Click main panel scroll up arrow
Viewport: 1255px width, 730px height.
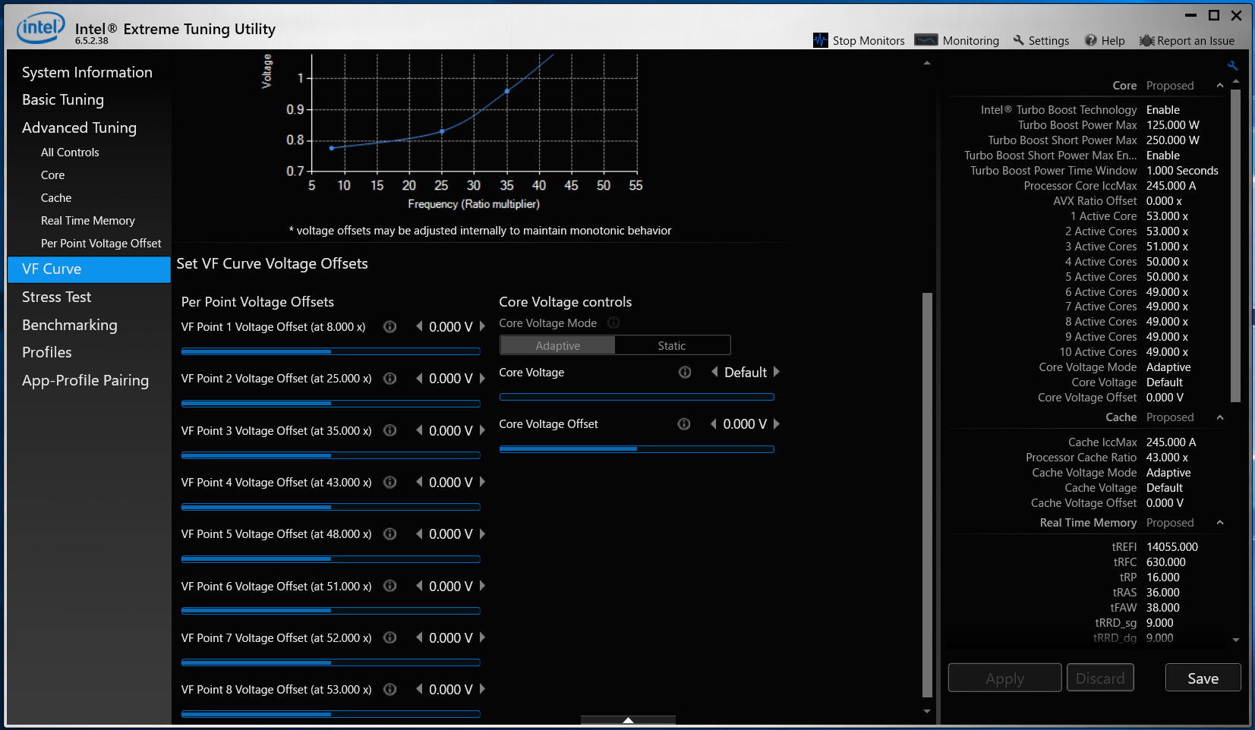(926, 63)
